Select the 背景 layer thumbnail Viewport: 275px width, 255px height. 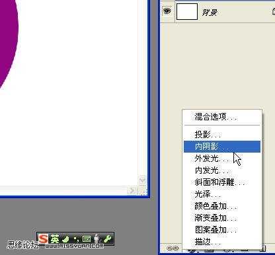click(187, 11)
